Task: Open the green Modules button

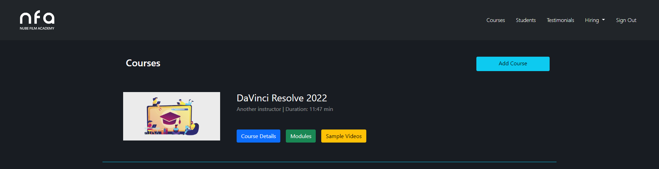Action: [x=301, y=136]
